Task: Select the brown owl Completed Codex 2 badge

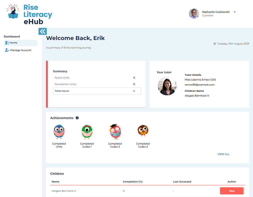Action: (x=143, y=131)
